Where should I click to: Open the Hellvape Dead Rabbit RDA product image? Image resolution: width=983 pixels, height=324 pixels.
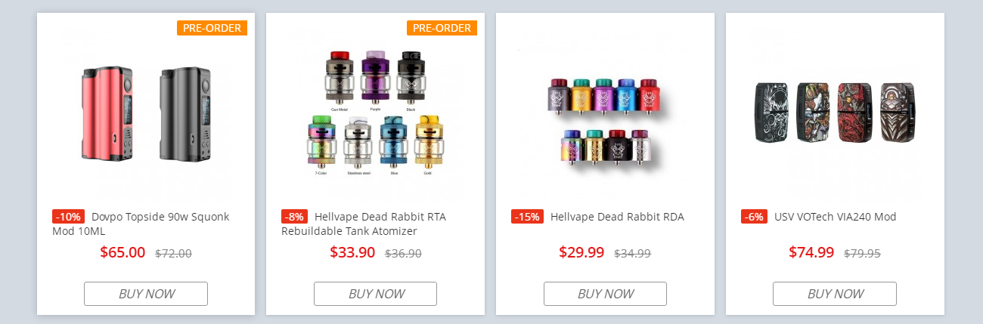(605, 112)
